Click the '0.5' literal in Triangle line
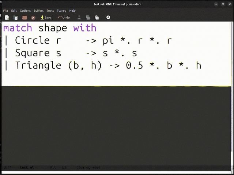 coord(134,66)
